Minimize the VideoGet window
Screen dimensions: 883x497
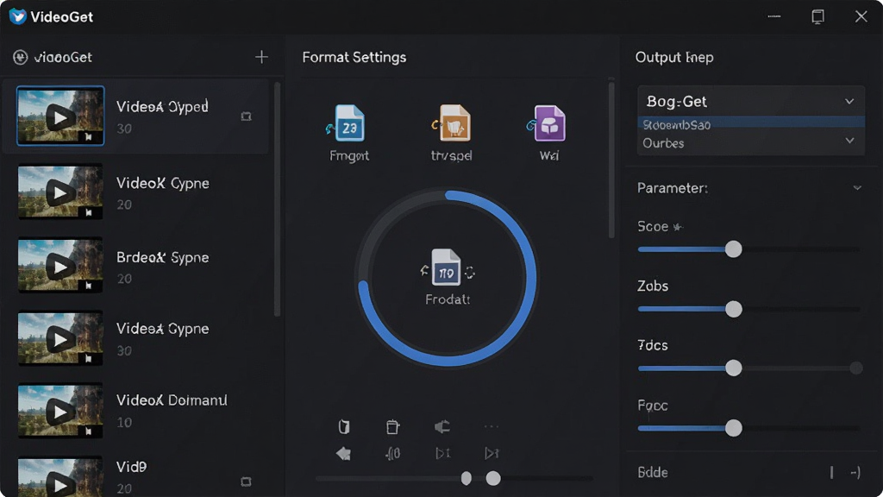(x=774, y=17)
